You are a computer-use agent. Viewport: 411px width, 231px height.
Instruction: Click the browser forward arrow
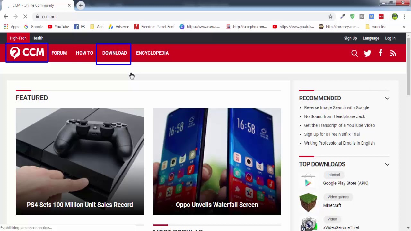click(15, 17)
